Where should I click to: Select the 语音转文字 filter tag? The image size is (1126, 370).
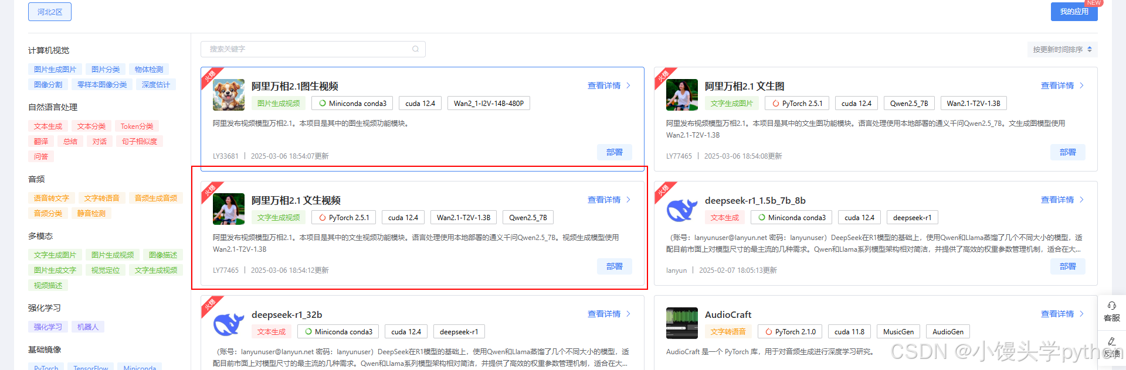52,198
